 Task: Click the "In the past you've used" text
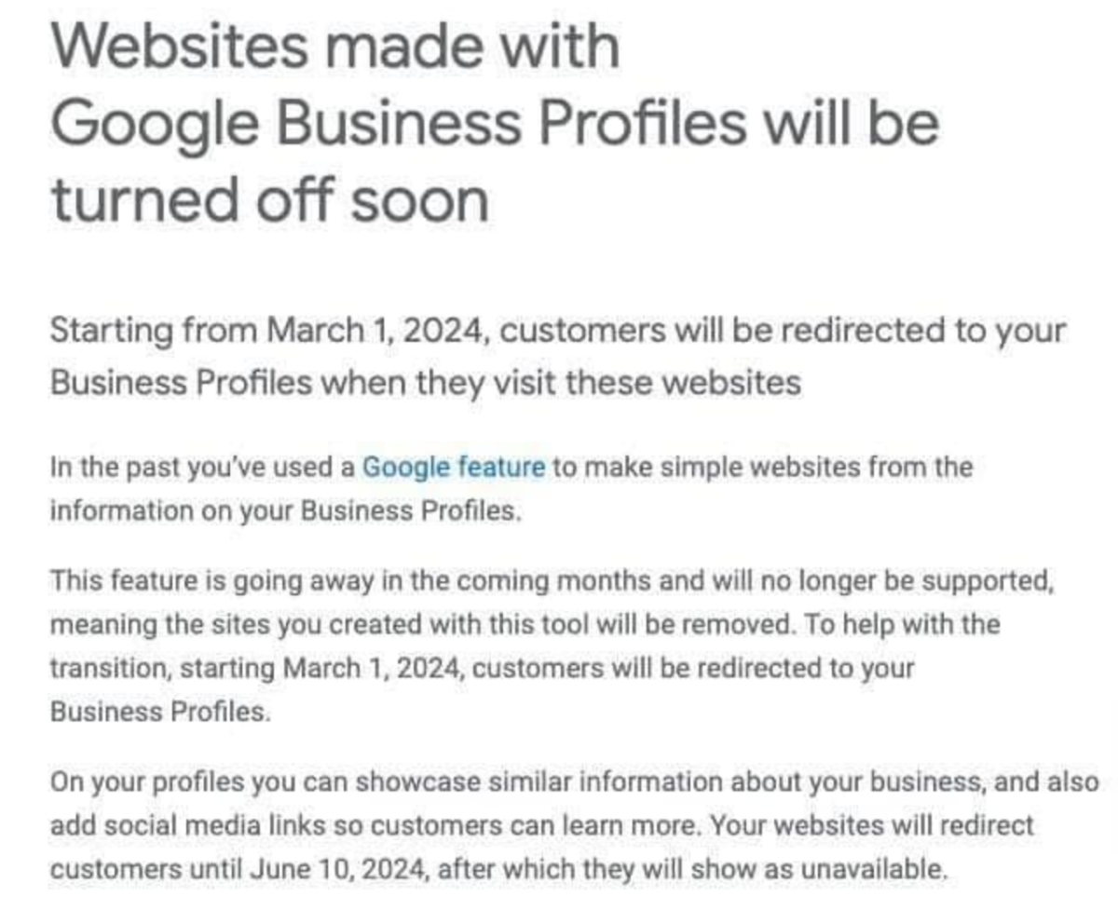[202, 466]
